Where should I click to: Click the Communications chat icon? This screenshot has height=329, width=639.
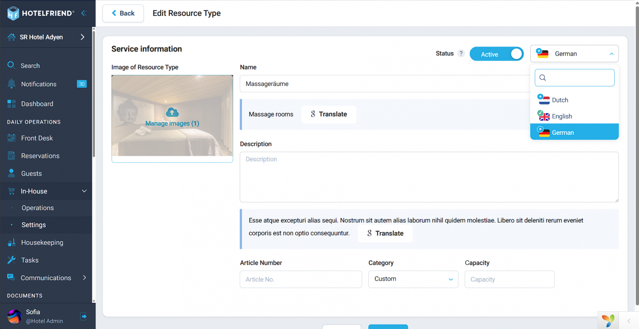(x=12, y=278)
